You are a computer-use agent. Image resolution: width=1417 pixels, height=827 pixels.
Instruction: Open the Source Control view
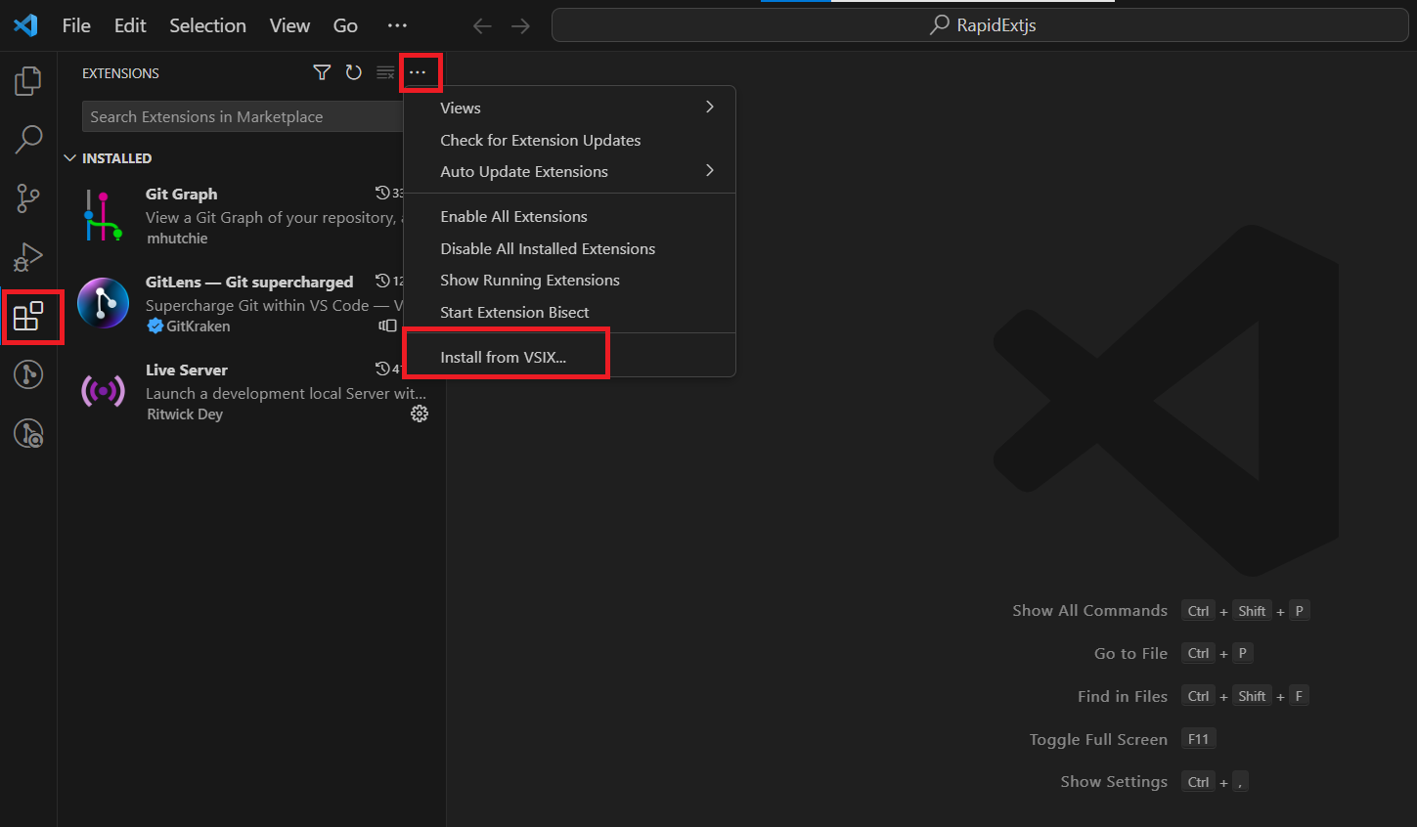pyautogui.click(x=28, y=198)
